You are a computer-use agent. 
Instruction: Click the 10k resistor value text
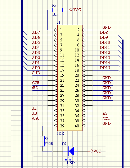pos(55,14)
